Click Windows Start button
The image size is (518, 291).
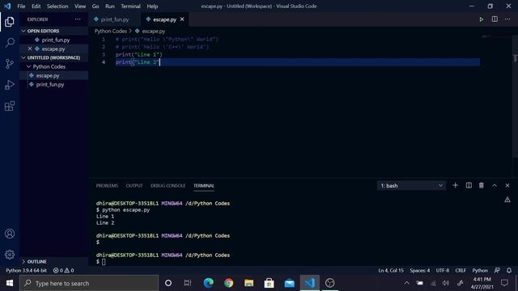click(x=10, y=283)
